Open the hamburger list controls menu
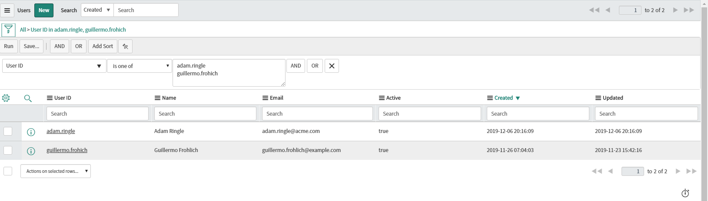This screenshot has height=201, width=708. click(7, 10)
